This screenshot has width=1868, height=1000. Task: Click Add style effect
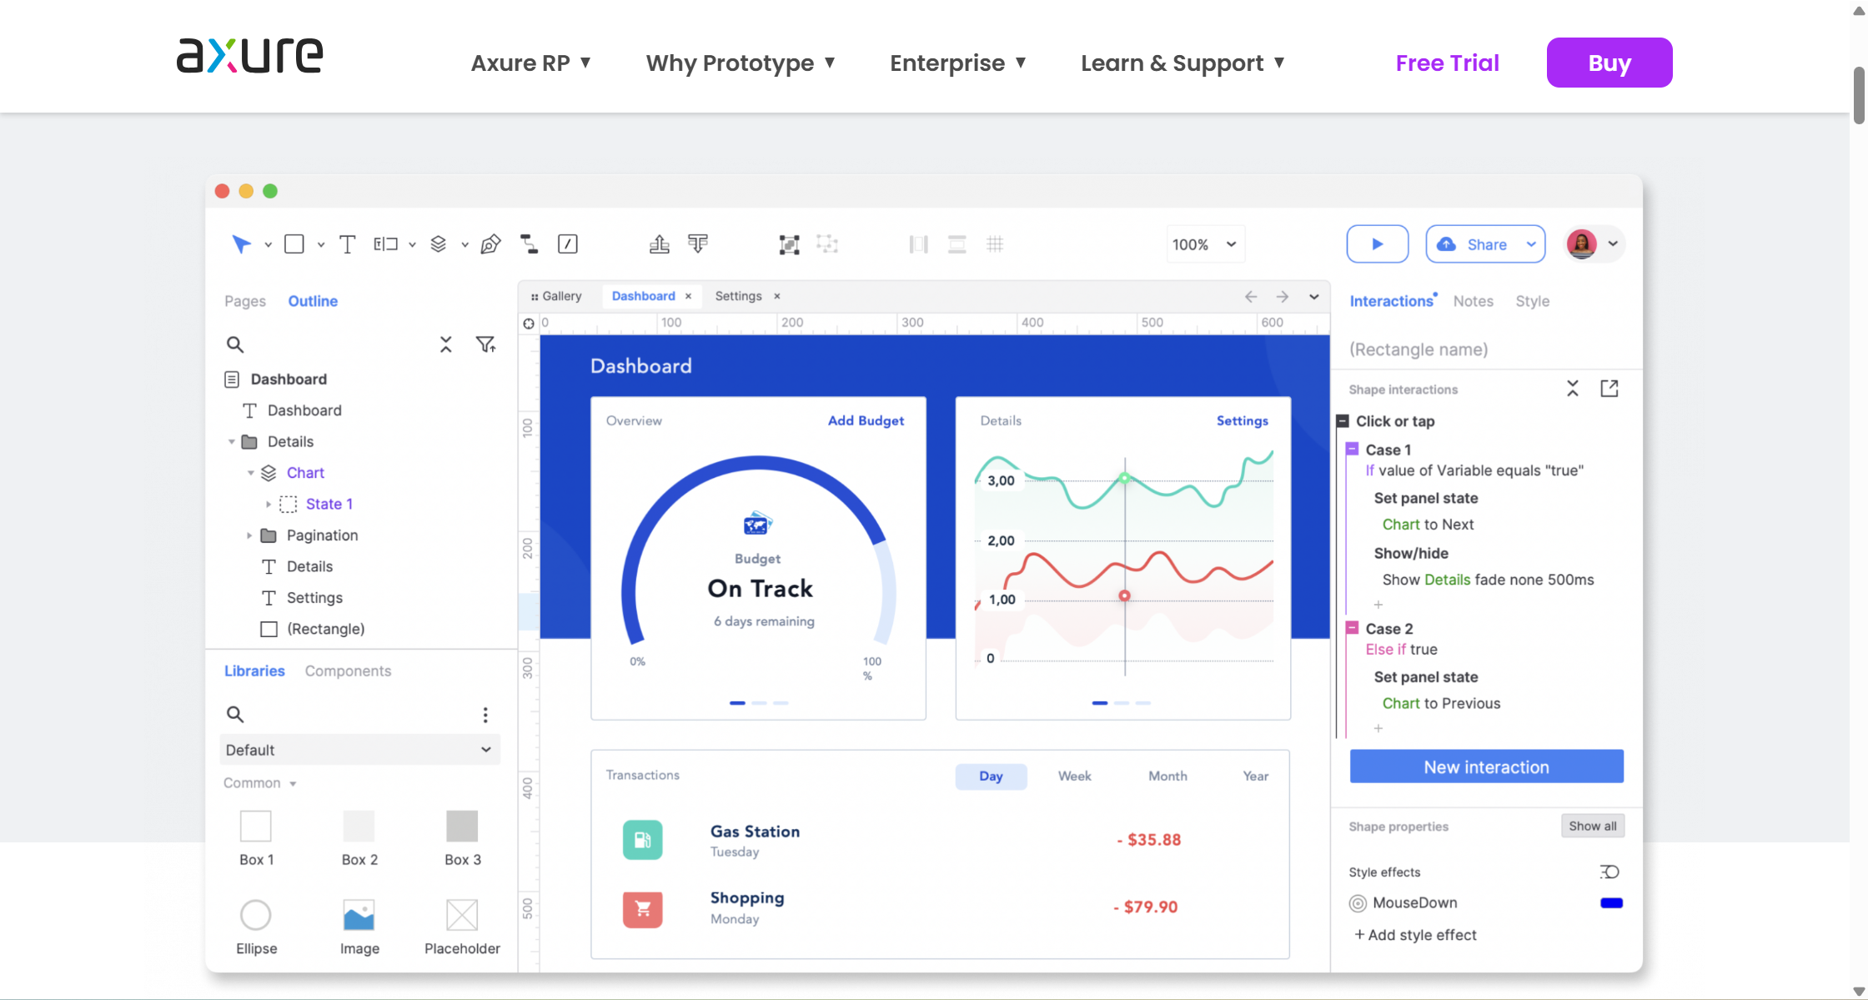click(1415, 935)
